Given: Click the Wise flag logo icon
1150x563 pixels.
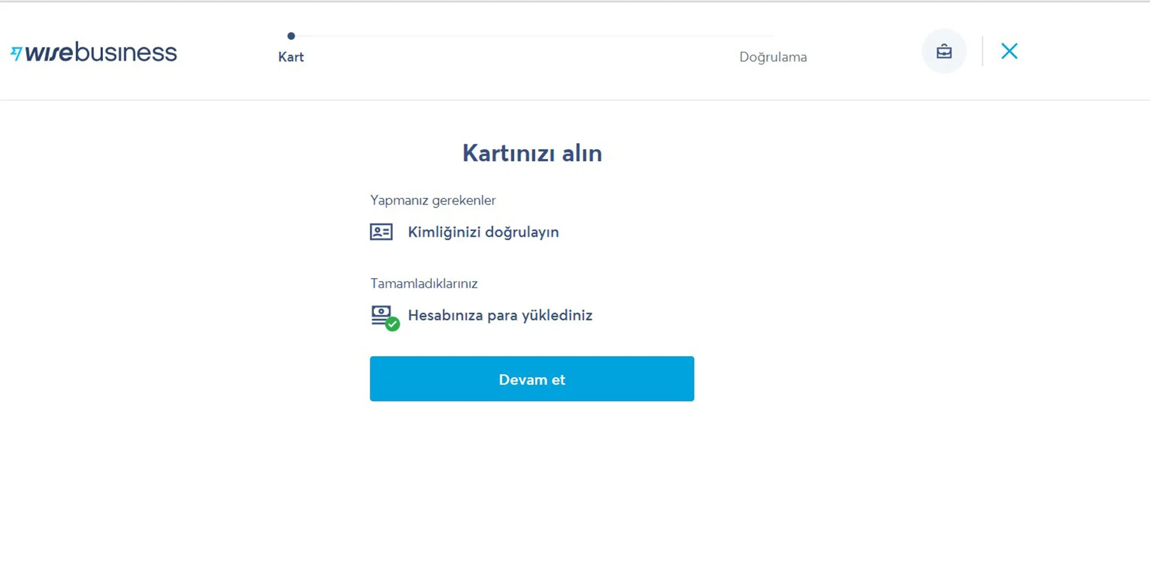Looking at the screenshot, I should (x=16, y=54).
